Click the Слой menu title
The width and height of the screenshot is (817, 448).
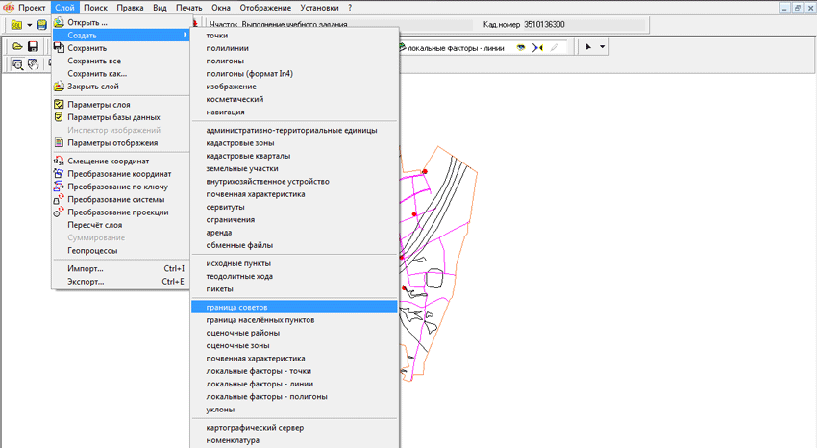[x=65, y=8]
